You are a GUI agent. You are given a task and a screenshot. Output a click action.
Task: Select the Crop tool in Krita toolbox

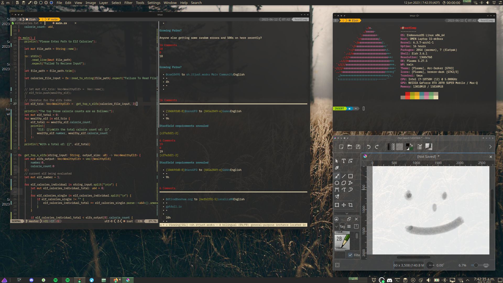(351, 205)
